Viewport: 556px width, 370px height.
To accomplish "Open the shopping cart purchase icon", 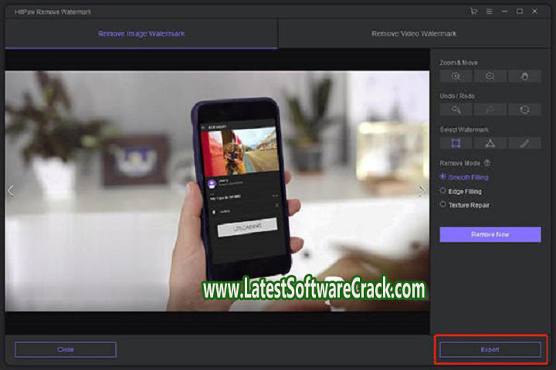I will [473, 11].
